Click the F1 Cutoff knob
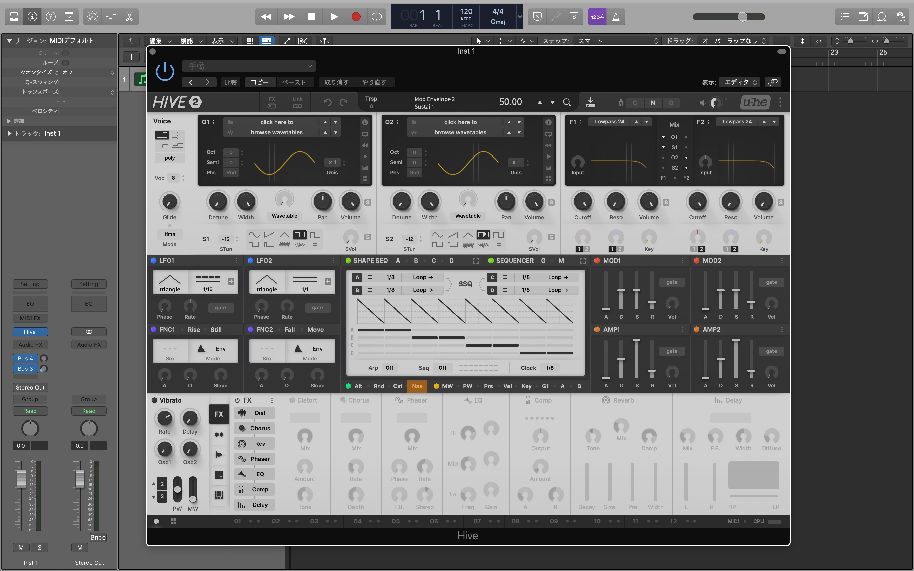914x571 pixels. point(582,202)
